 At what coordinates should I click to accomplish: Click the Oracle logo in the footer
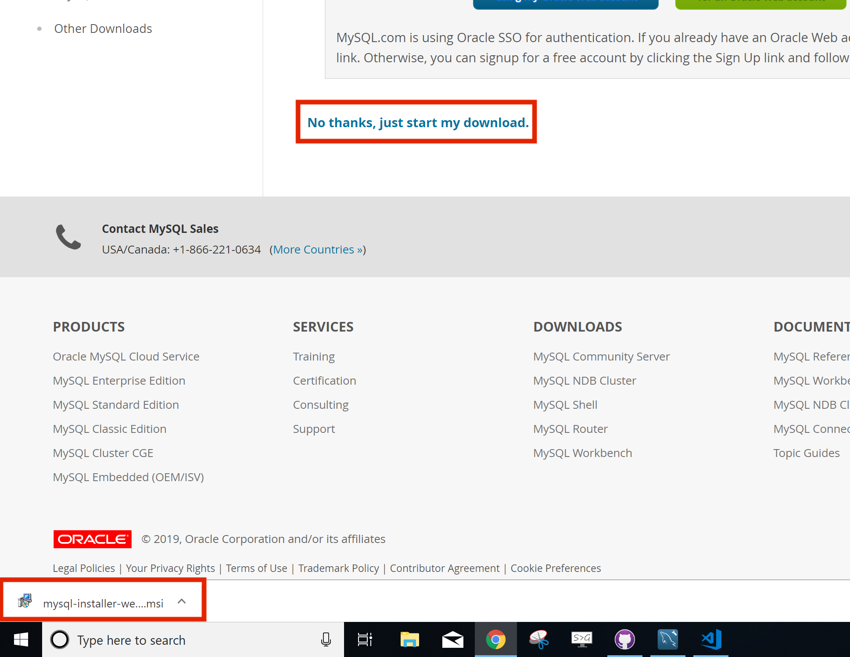(93, 539)
